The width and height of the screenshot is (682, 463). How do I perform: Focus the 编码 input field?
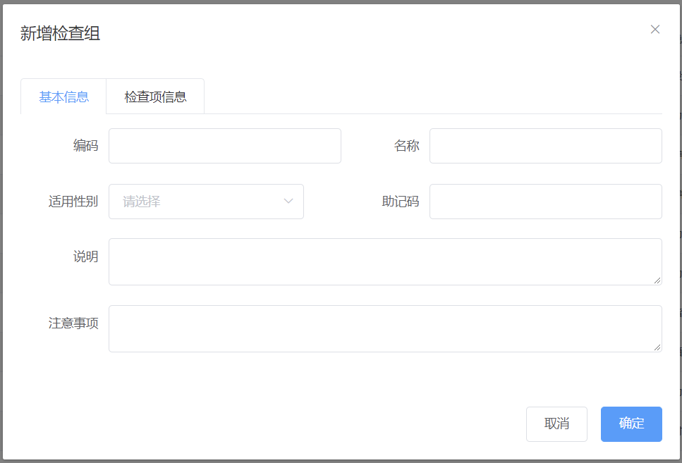tap(225, 146)
